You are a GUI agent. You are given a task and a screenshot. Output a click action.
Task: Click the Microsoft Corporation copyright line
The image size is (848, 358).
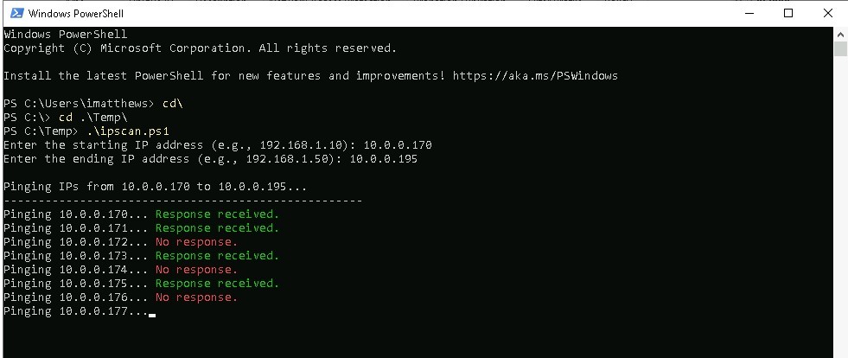click(x=200, y=48)
